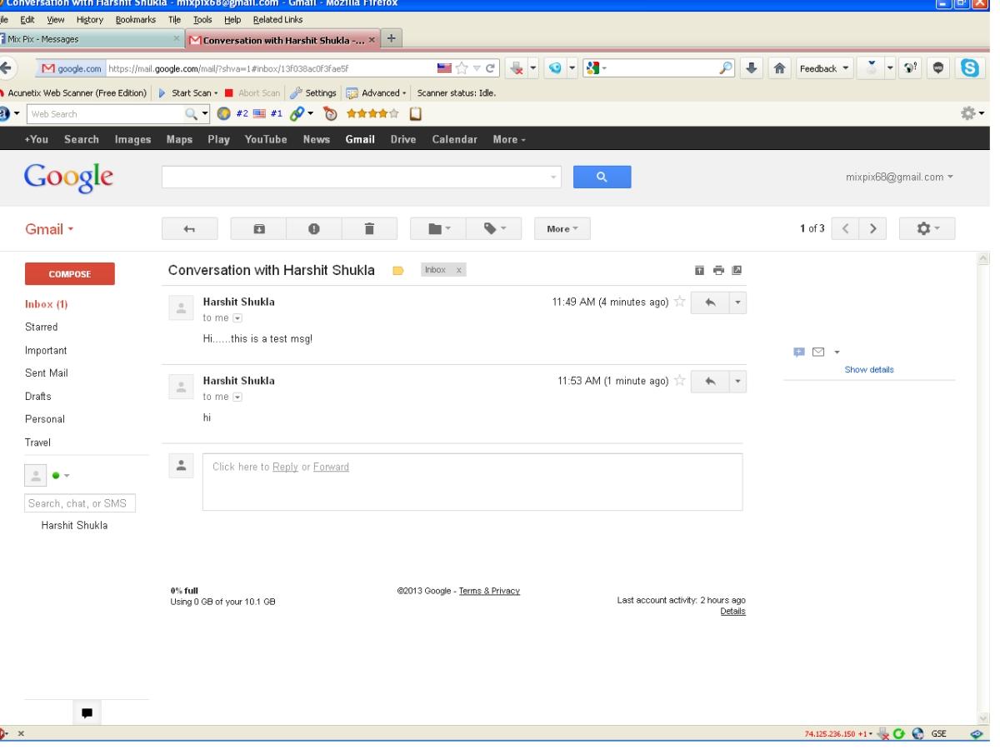
Task: Click the Gmail search input field
Action: point(355,177)
